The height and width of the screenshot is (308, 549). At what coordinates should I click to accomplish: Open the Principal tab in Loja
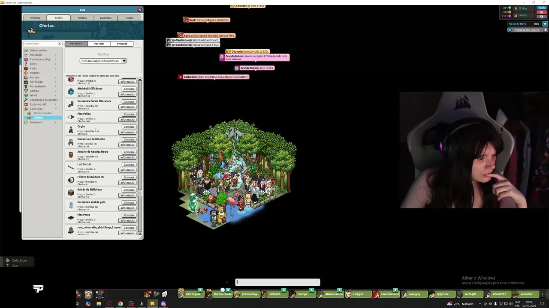pyautogui.click(x=35, y=18)
